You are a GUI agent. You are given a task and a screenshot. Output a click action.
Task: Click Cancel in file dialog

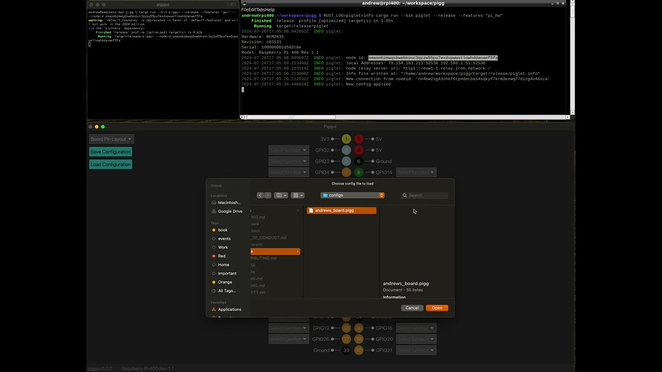[x=412, y=308]
